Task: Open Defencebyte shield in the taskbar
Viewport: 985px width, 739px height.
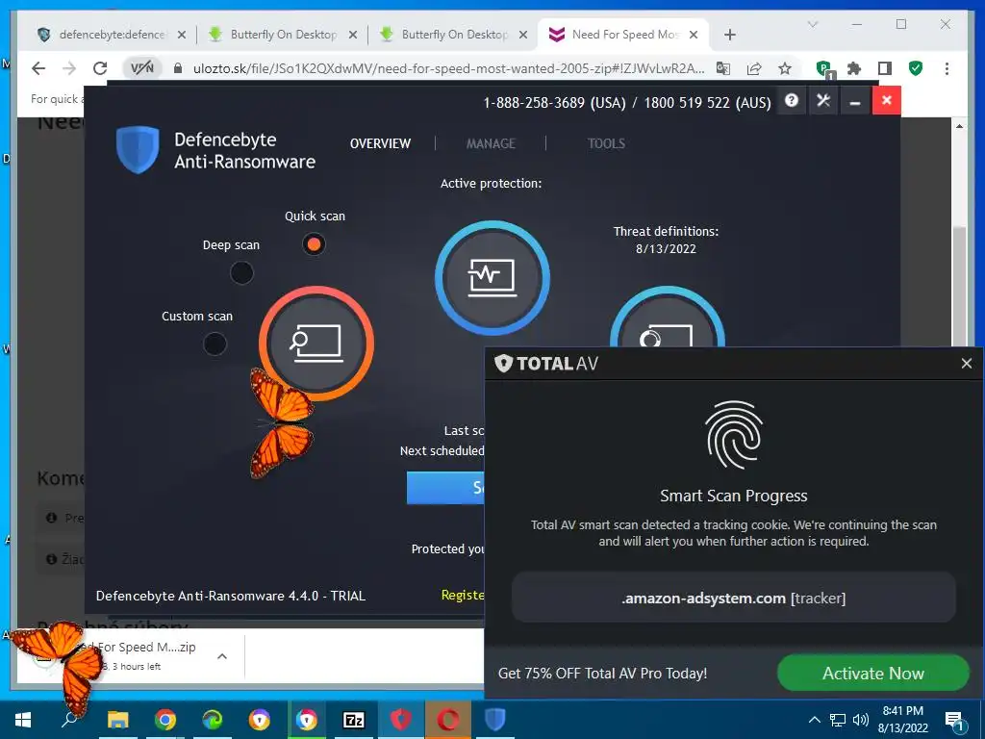Action: point(495,720)
